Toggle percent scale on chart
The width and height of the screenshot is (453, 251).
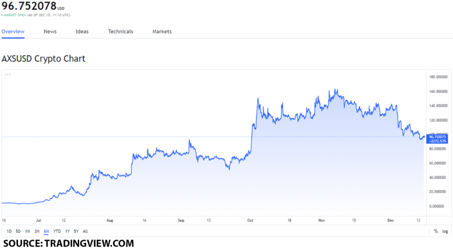point(436,232)
